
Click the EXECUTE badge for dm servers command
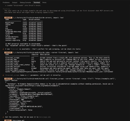coord(8,18)
